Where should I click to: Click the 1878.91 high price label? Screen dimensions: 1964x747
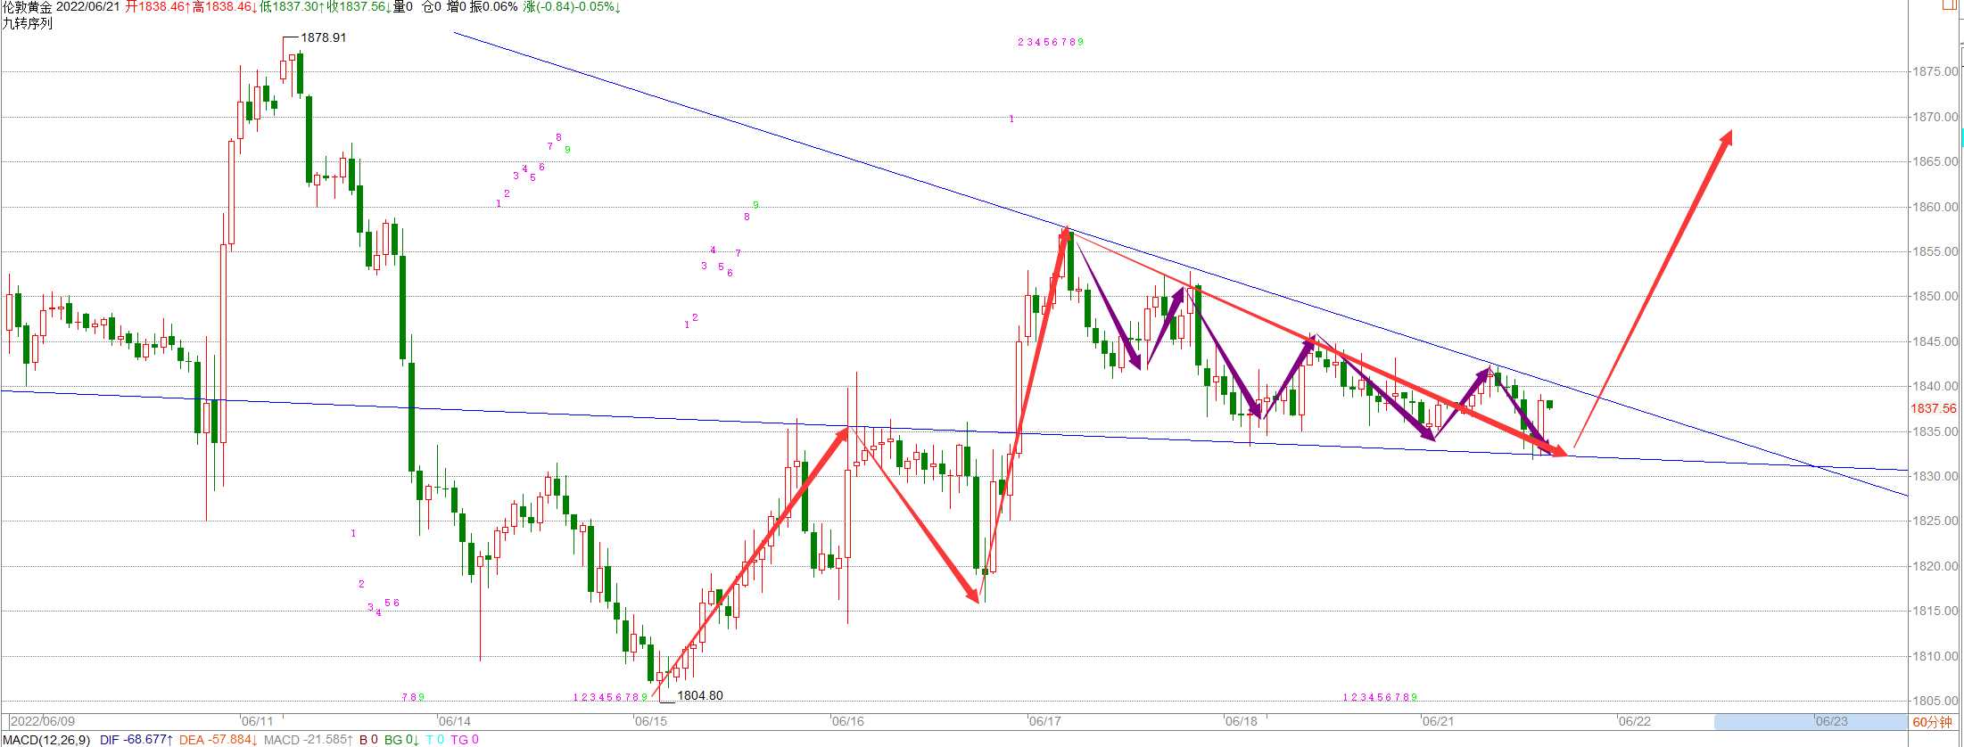[x=323, y=37]
